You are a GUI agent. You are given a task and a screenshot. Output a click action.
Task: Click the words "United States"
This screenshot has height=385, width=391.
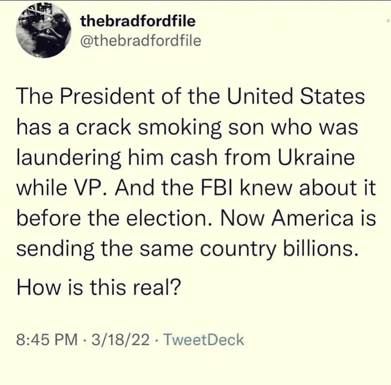306,96
